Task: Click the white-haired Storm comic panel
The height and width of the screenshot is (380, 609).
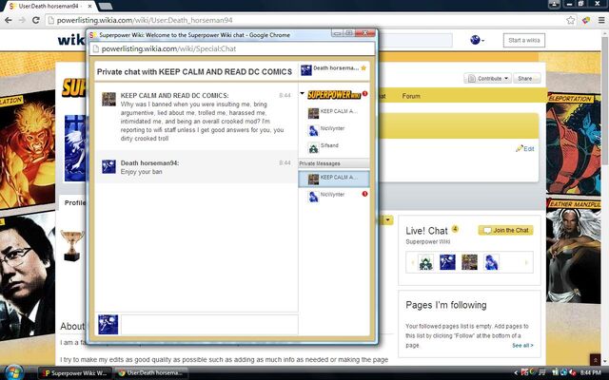Action: point(573,251)
